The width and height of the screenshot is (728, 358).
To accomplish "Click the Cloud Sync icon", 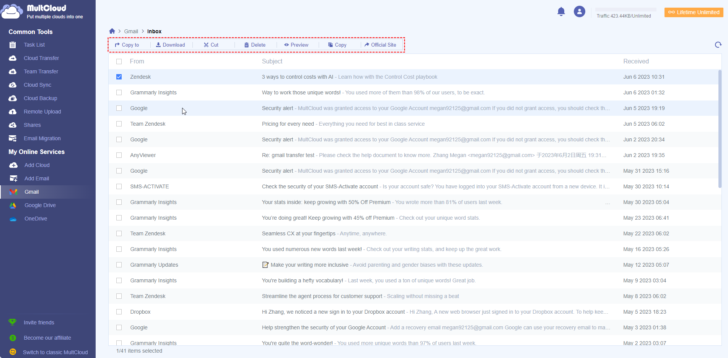I will (13, 85).
